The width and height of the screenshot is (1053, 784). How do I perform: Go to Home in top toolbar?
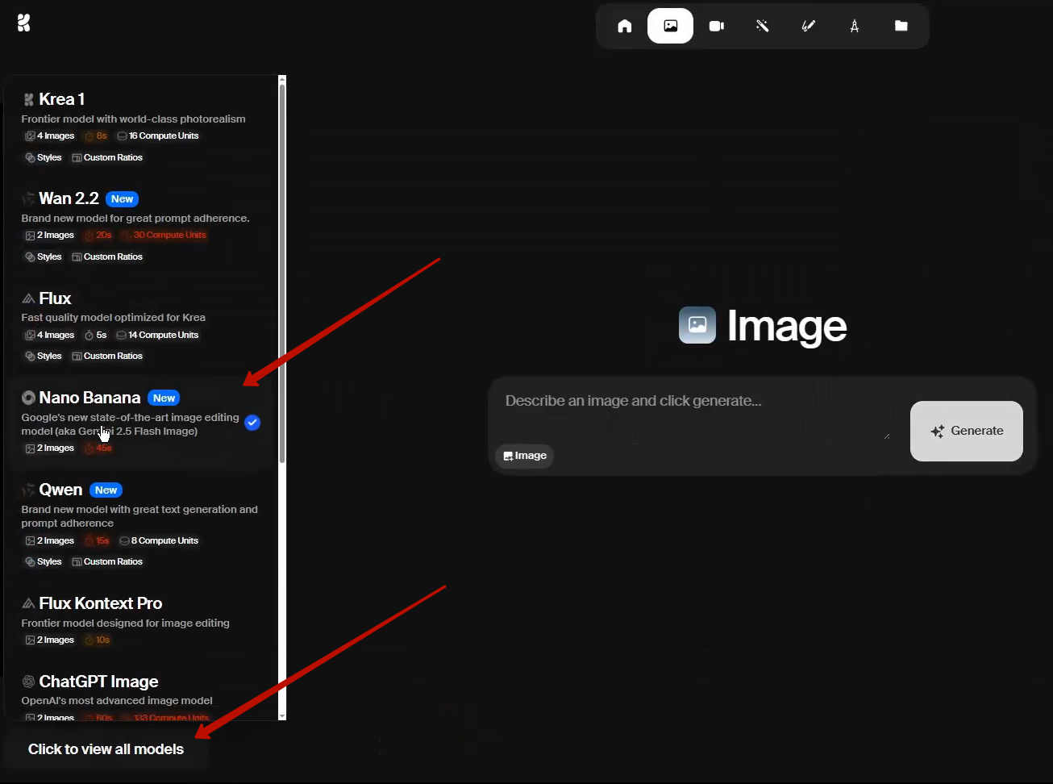(624, 27)
